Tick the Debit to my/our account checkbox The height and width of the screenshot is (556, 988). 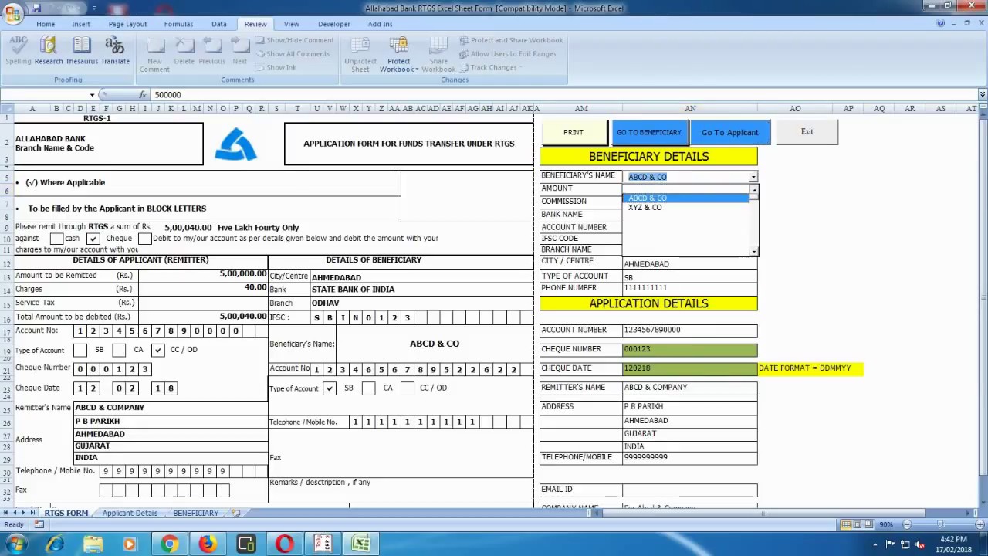tap(144, 239)
